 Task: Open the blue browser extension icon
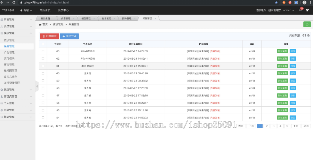[296, 2]
